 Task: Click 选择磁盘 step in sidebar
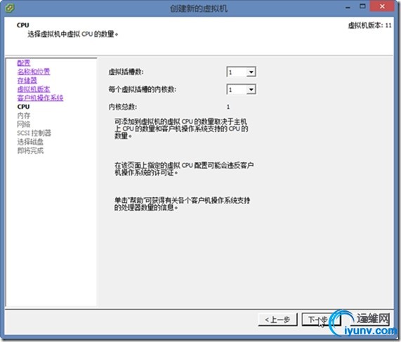[30, 142]
